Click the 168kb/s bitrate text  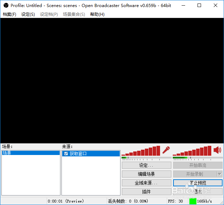point(205,201)
